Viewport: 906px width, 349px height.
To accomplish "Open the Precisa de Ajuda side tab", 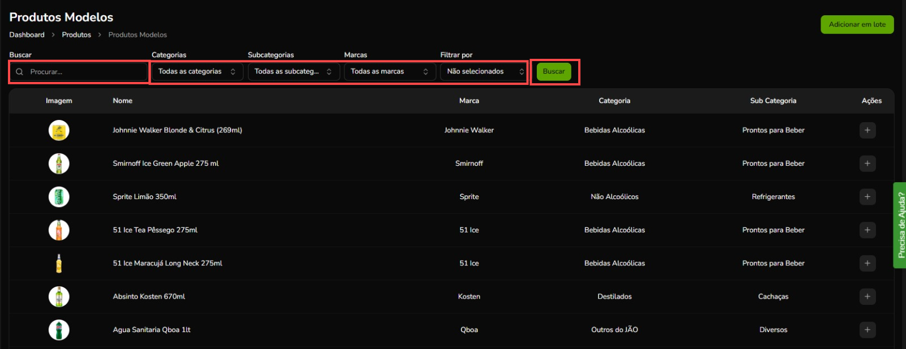I will click(x=900, y=225).
